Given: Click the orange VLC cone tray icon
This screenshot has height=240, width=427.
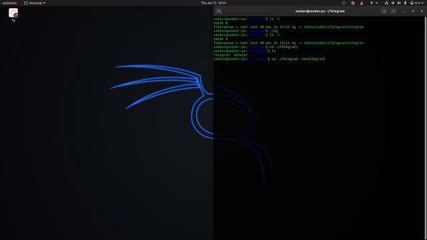Looking at the screenshot, I should point(362,3).
